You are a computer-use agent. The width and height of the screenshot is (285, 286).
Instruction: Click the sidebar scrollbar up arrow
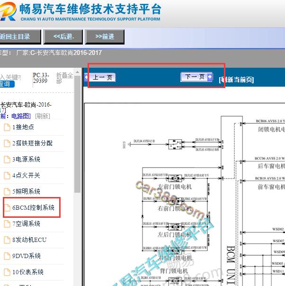tap(77, 72)
